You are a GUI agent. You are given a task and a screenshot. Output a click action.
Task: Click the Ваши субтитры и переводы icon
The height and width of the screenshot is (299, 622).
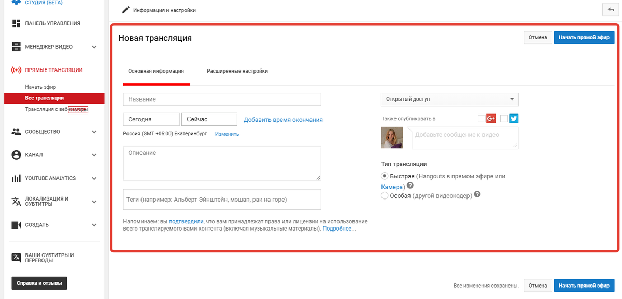pyautogui.click(x=16, y=258)
